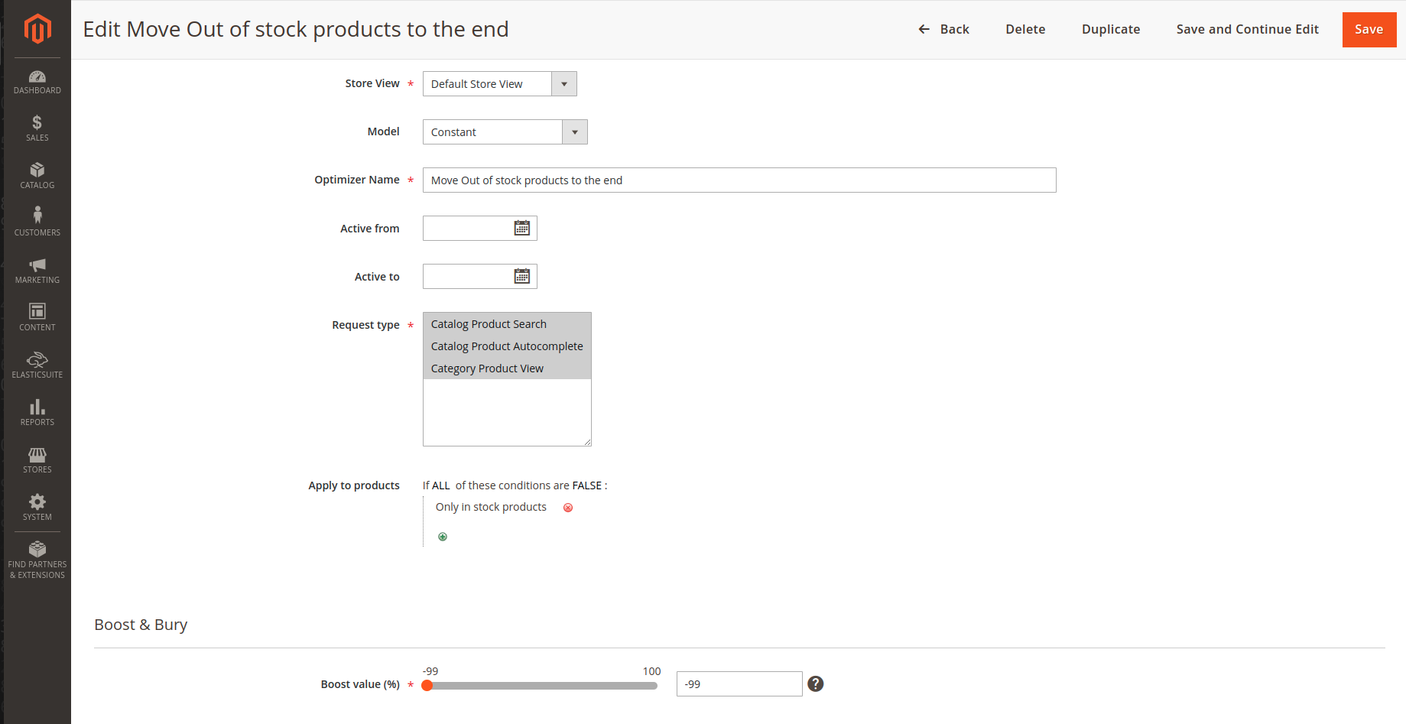Add a new condition with the plus icon
The image size is (1406, 724).
click(x=442, y=536)
